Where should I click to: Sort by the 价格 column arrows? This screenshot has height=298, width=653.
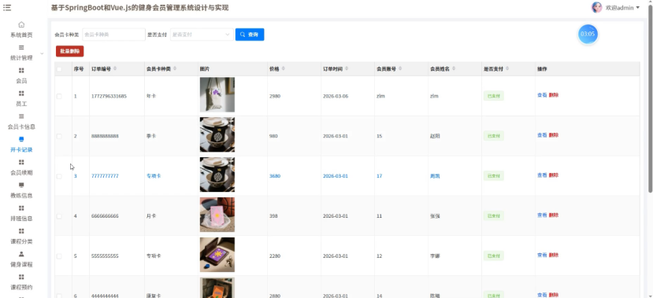point(284,68)
